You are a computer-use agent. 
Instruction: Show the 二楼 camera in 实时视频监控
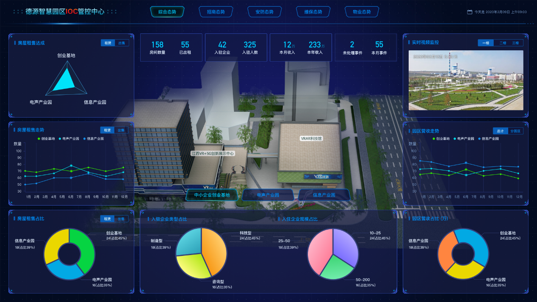coord(503,43)
